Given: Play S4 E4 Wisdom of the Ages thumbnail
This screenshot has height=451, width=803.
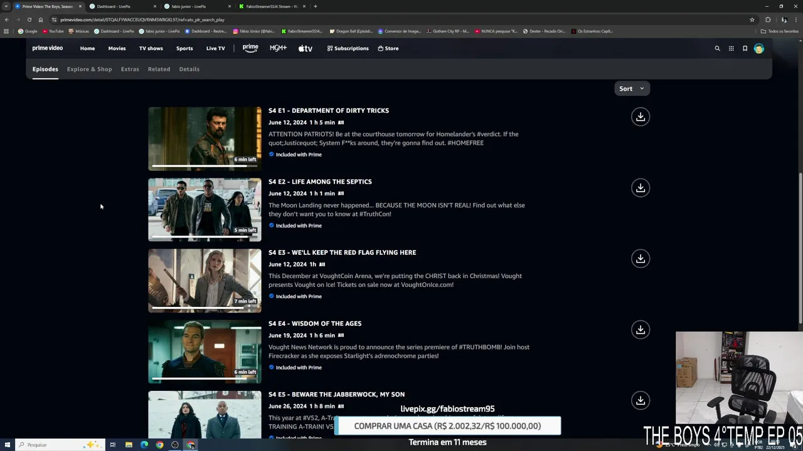Looking at the screenshot, I should point(205,351).
